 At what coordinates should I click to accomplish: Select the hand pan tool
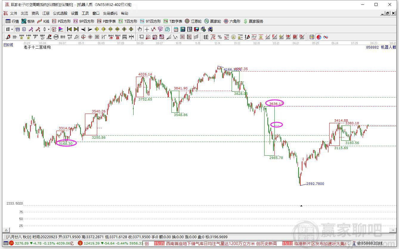(x=140, y=29)
